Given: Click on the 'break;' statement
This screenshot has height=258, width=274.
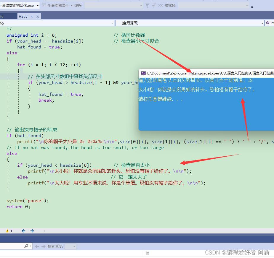Looking at the screenshot, I should (x=46, y=100).
